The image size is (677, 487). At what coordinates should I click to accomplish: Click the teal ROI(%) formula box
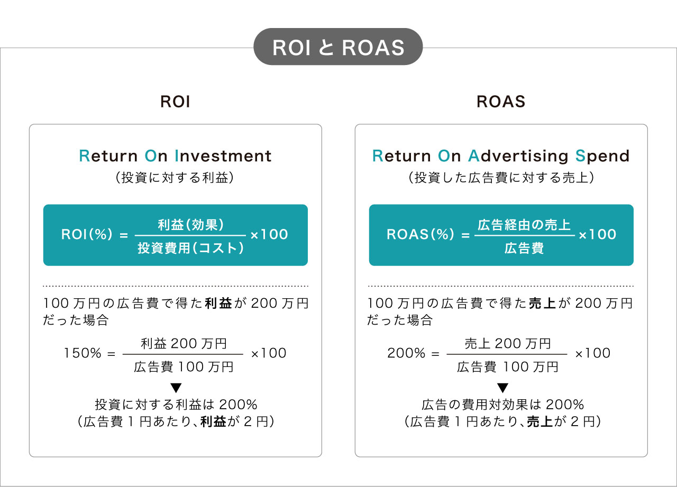point(176,235)
